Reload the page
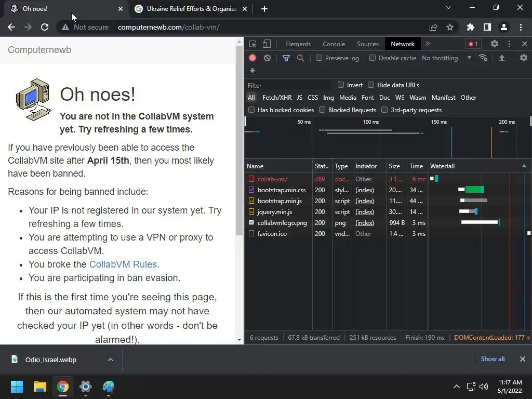532x399 pixels. (x=45, y=27)
